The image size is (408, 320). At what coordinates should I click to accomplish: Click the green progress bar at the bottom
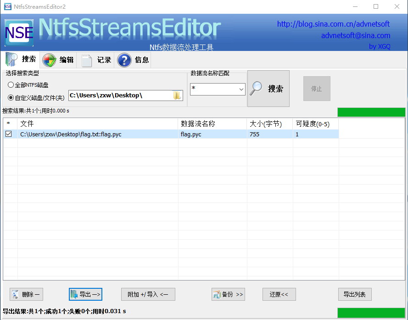tap(371, 312)
